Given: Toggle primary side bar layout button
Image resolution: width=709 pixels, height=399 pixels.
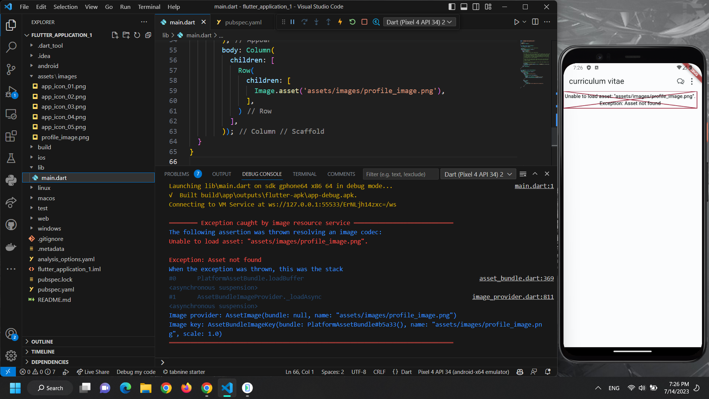Looking at the screenshot, I should [x=452, y=7].
